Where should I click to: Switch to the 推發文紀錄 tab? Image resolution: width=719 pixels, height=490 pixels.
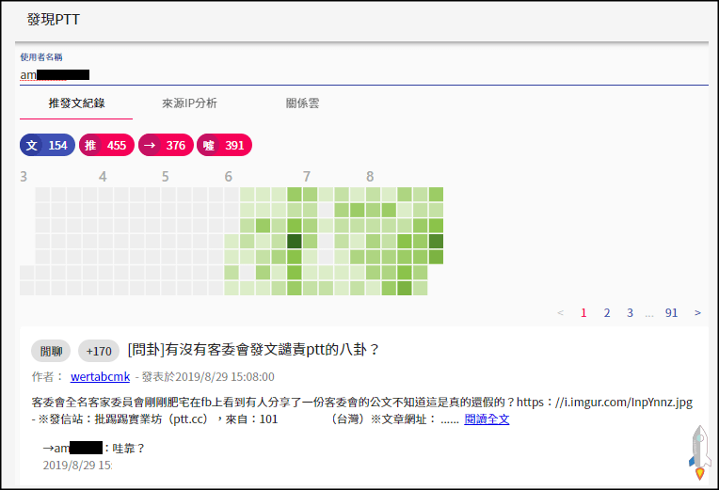tap(76, 103)
